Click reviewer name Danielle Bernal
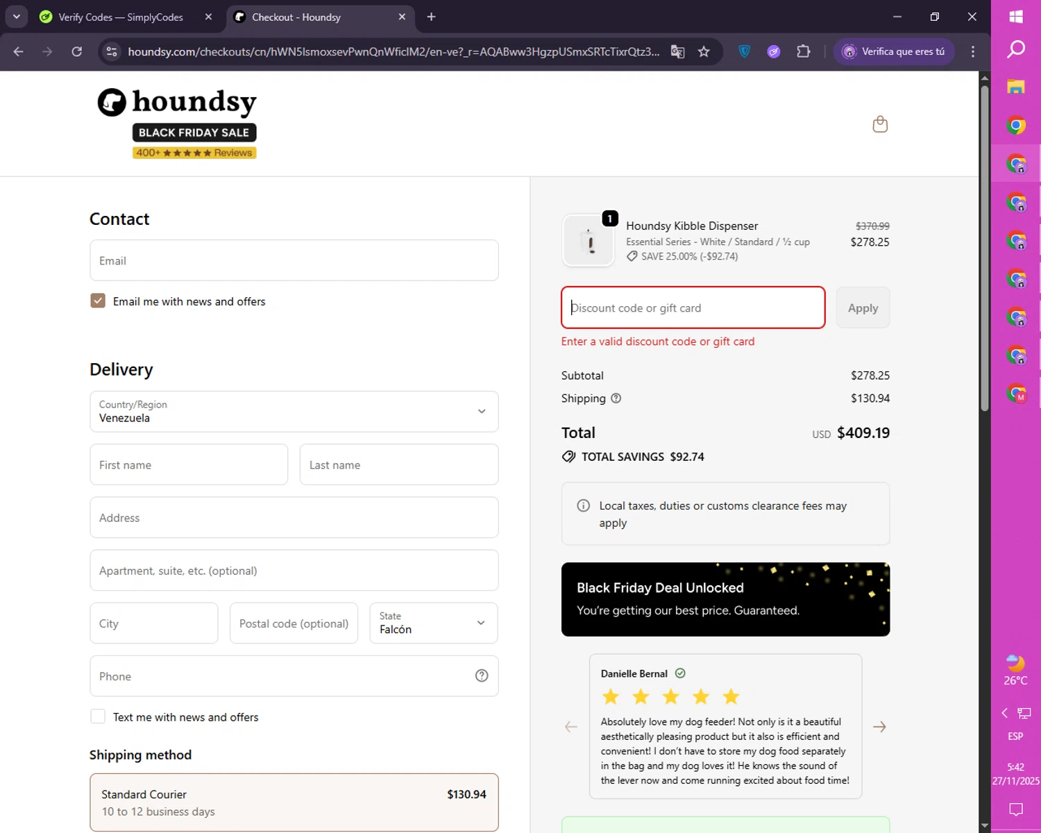The width and height of the screenshot is (1041, 833). click(634, 673)
